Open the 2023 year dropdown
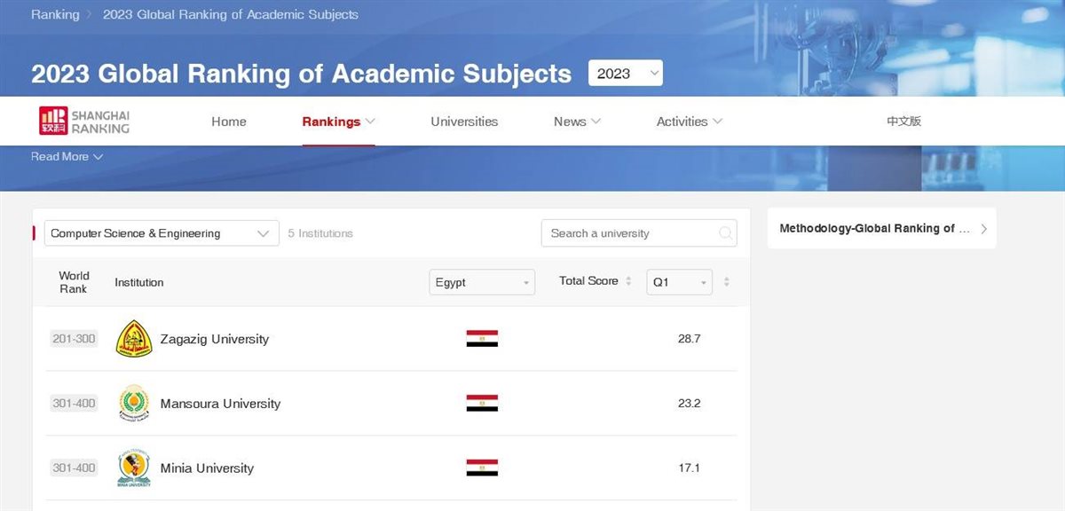 coord(625,74)
